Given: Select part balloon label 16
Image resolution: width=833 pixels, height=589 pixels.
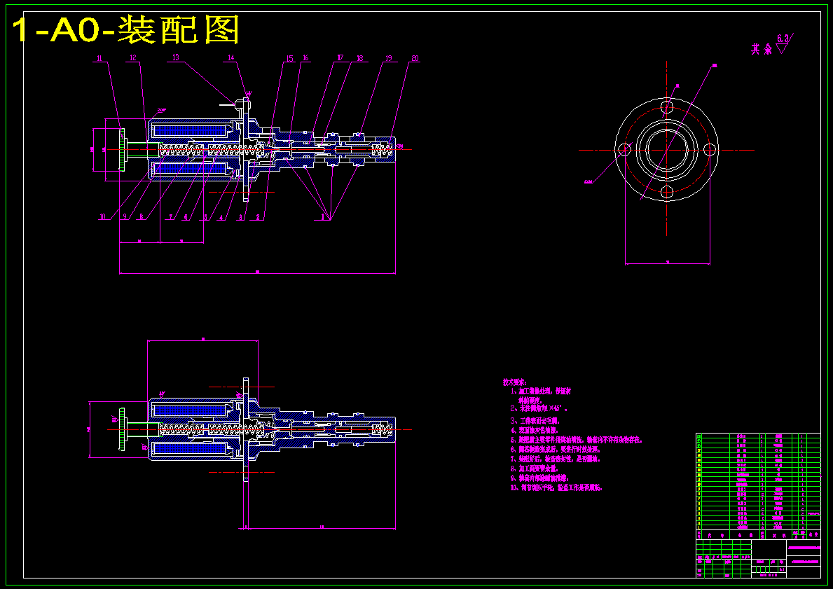Looking at the screenshot, I should click(305, 58).
